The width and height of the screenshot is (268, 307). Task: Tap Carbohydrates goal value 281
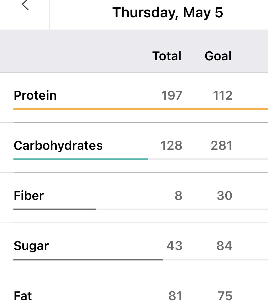[221, 146]
